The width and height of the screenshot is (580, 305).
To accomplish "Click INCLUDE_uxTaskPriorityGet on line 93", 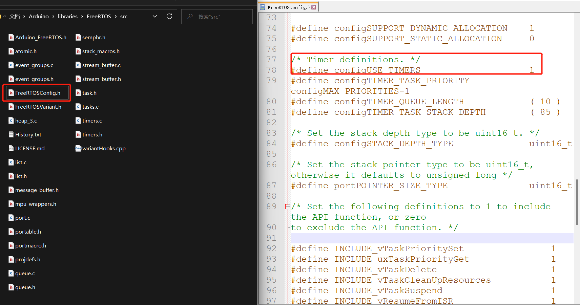I will pyautogui.click(x=402, y=259).
